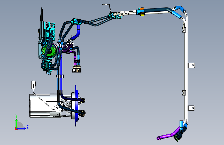The height and width of the screenshot is (145, 224).
Task: Select the dark blue flange disc on the pump
Action: click(x=76, y=106)
